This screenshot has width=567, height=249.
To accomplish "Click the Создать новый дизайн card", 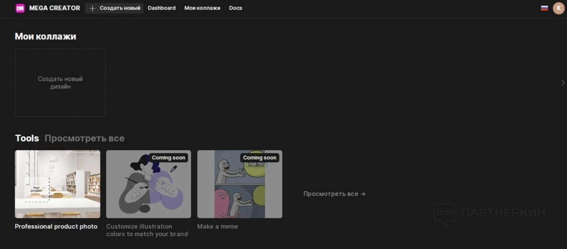I will pos(60,83).
